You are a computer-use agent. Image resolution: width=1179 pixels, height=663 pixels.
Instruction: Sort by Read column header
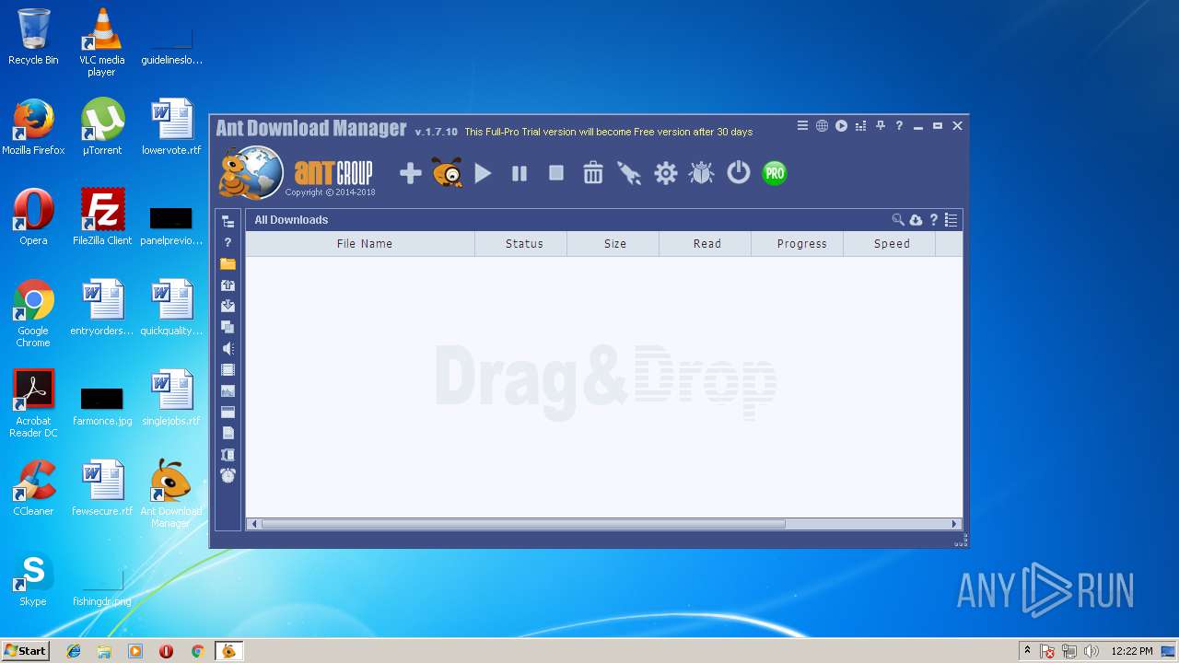coord(707,244)
